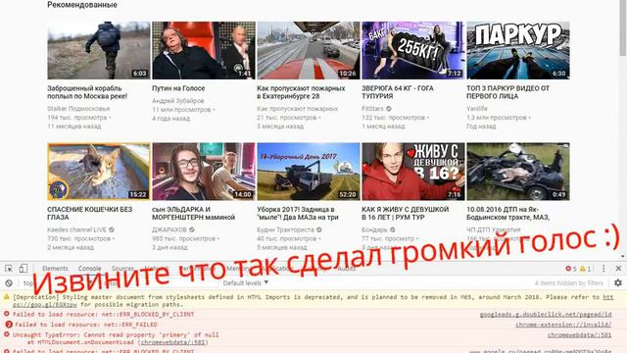Click the Рекомендованные section heading
Viewport: 627px width, 353px height.
click(x=82, y=5)
